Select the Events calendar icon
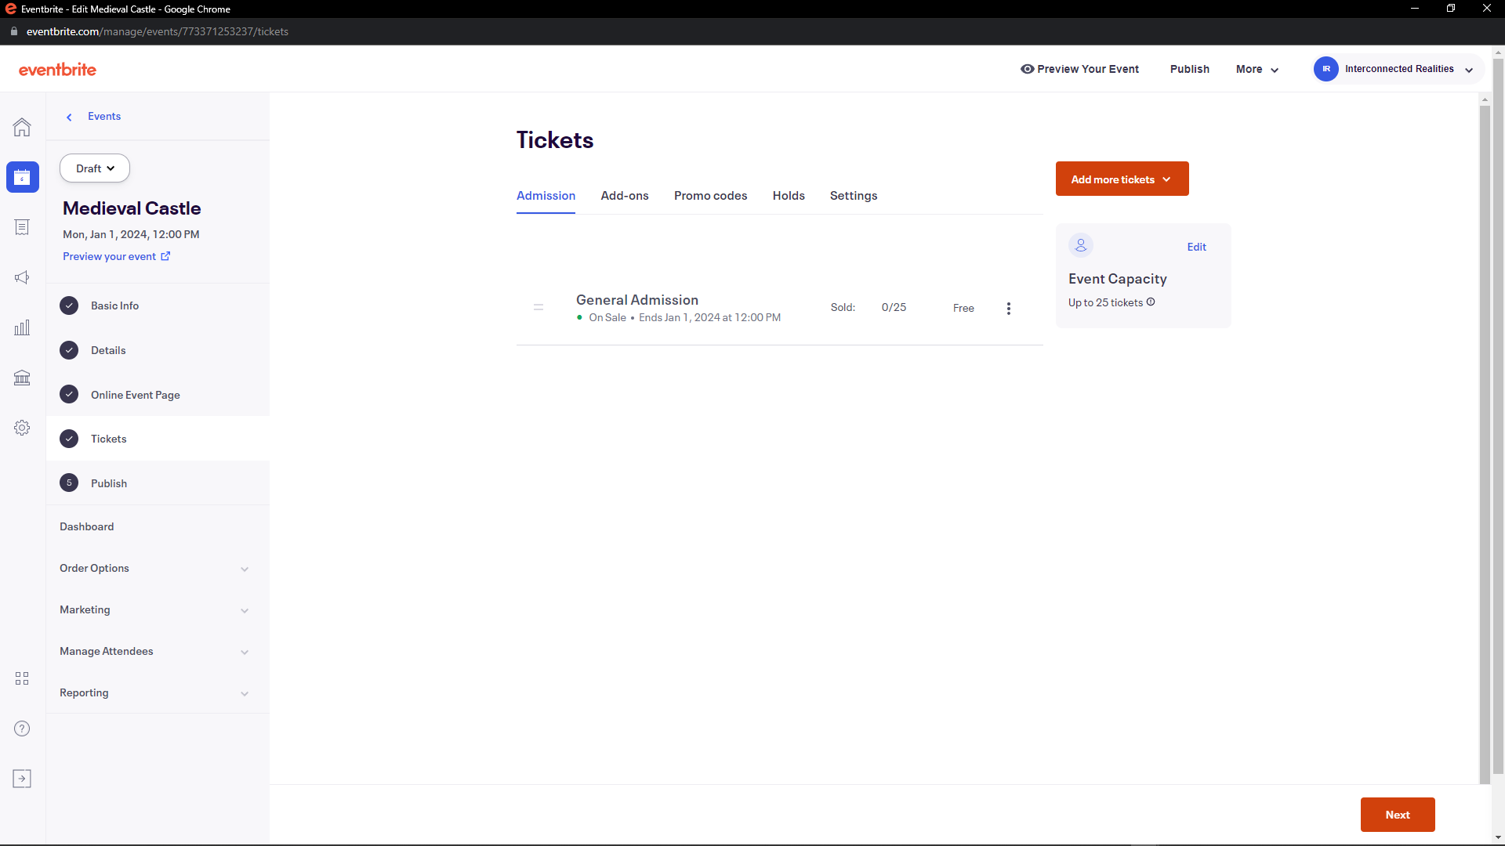The image size is (1505, 846). click(x=22, y=177)
